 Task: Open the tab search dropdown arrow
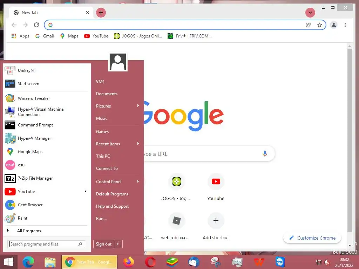(x=310, y=13)
